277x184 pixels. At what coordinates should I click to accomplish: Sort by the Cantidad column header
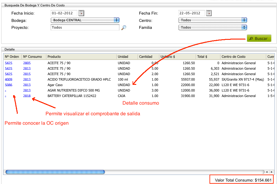point(148,57)
